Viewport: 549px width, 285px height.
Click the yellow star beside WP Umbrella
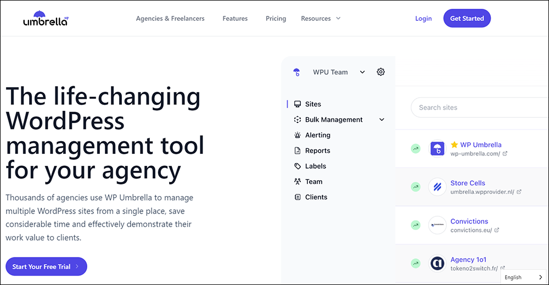(454, 144)
